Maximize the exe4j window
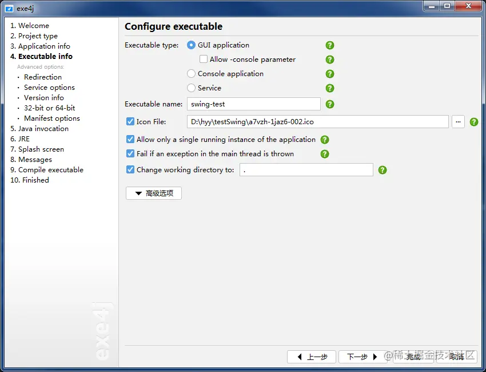 [447, 6]
